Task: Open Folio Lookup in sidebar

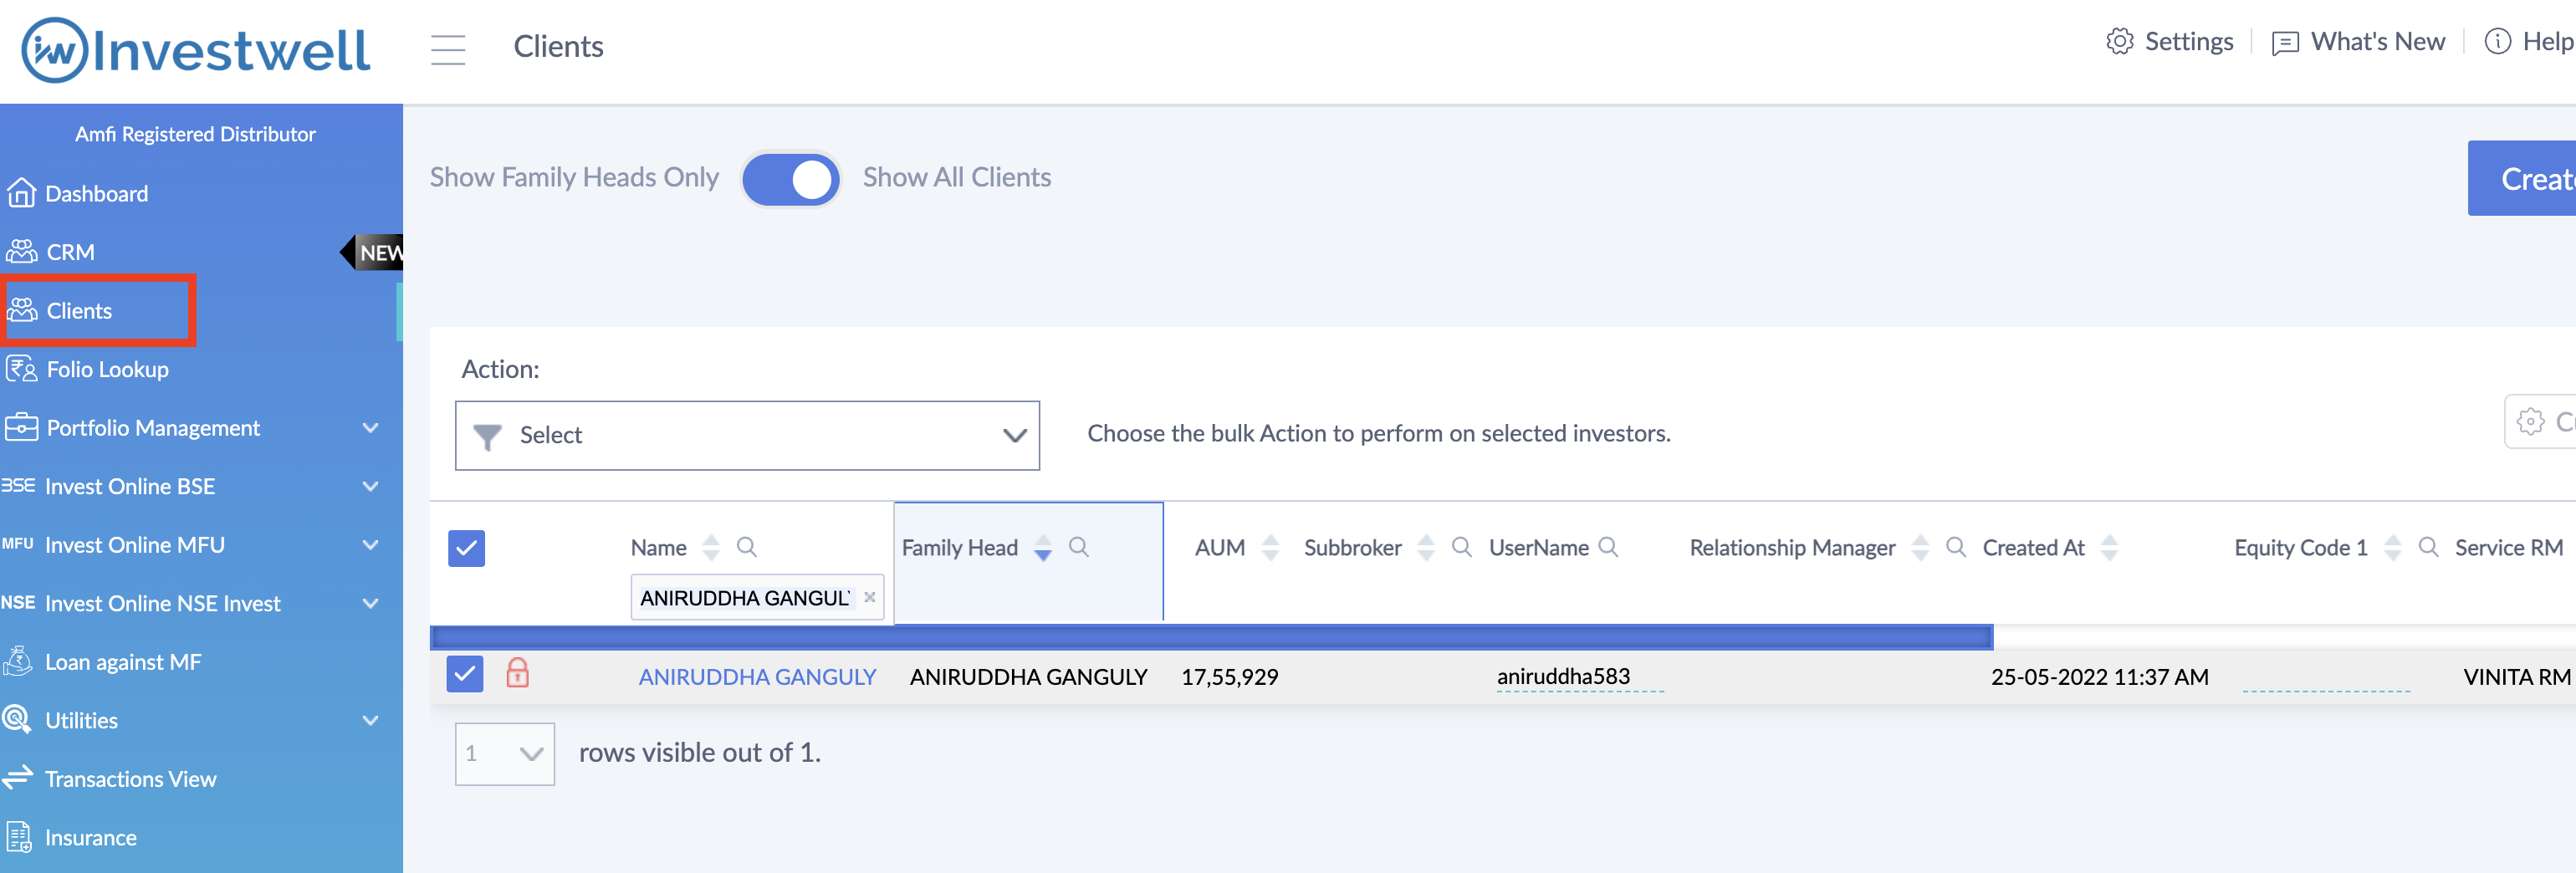Action: (x=107, y=369)
